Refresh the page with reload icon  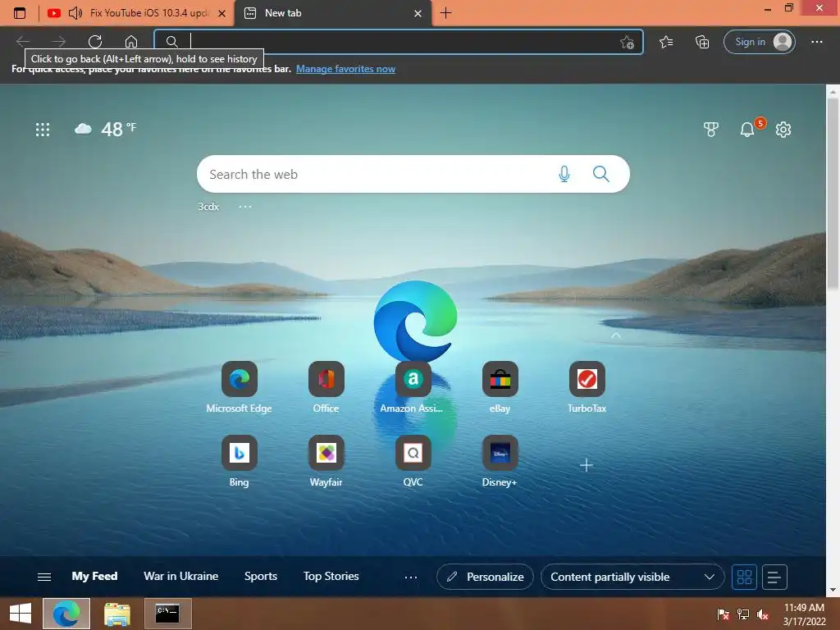tap(95, 41)
